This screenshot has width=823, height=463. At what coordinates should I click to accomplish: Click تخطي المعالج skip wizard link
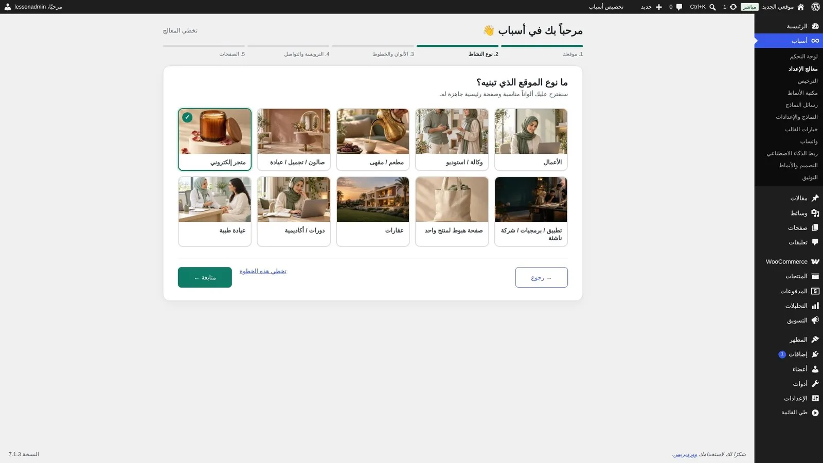pyautogui.click(x=180, y=31)
